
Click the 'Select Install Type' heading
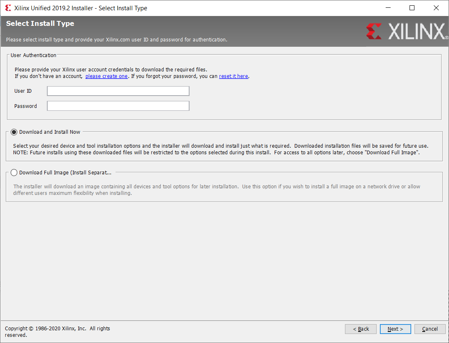coord(40,23)
